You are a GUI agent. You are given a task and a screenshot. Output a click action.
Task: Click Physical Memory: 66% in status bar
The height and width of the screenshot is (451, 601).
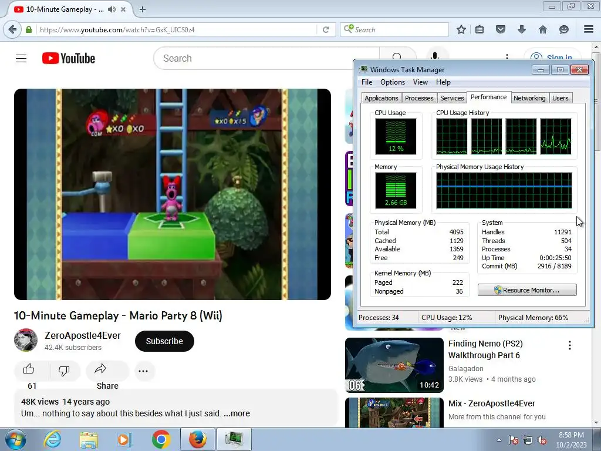pyautogui.click(x=533, y=318)
